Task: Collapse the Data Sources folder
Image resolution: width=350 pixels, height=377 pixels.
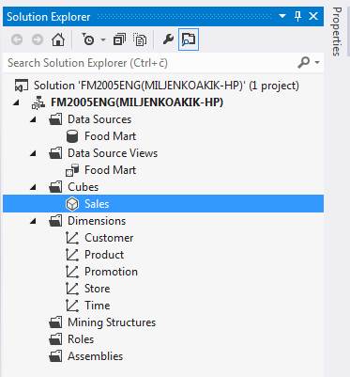Action: [x=33, y=119]
